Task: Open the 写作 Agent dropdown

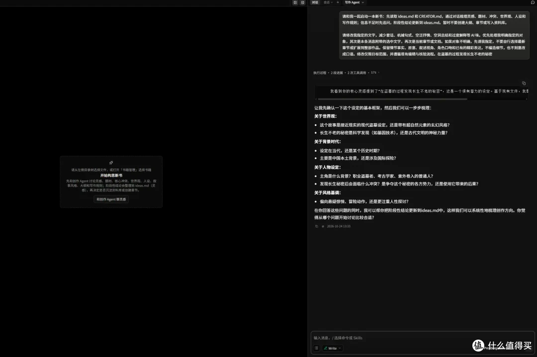Action: [355, 2]
